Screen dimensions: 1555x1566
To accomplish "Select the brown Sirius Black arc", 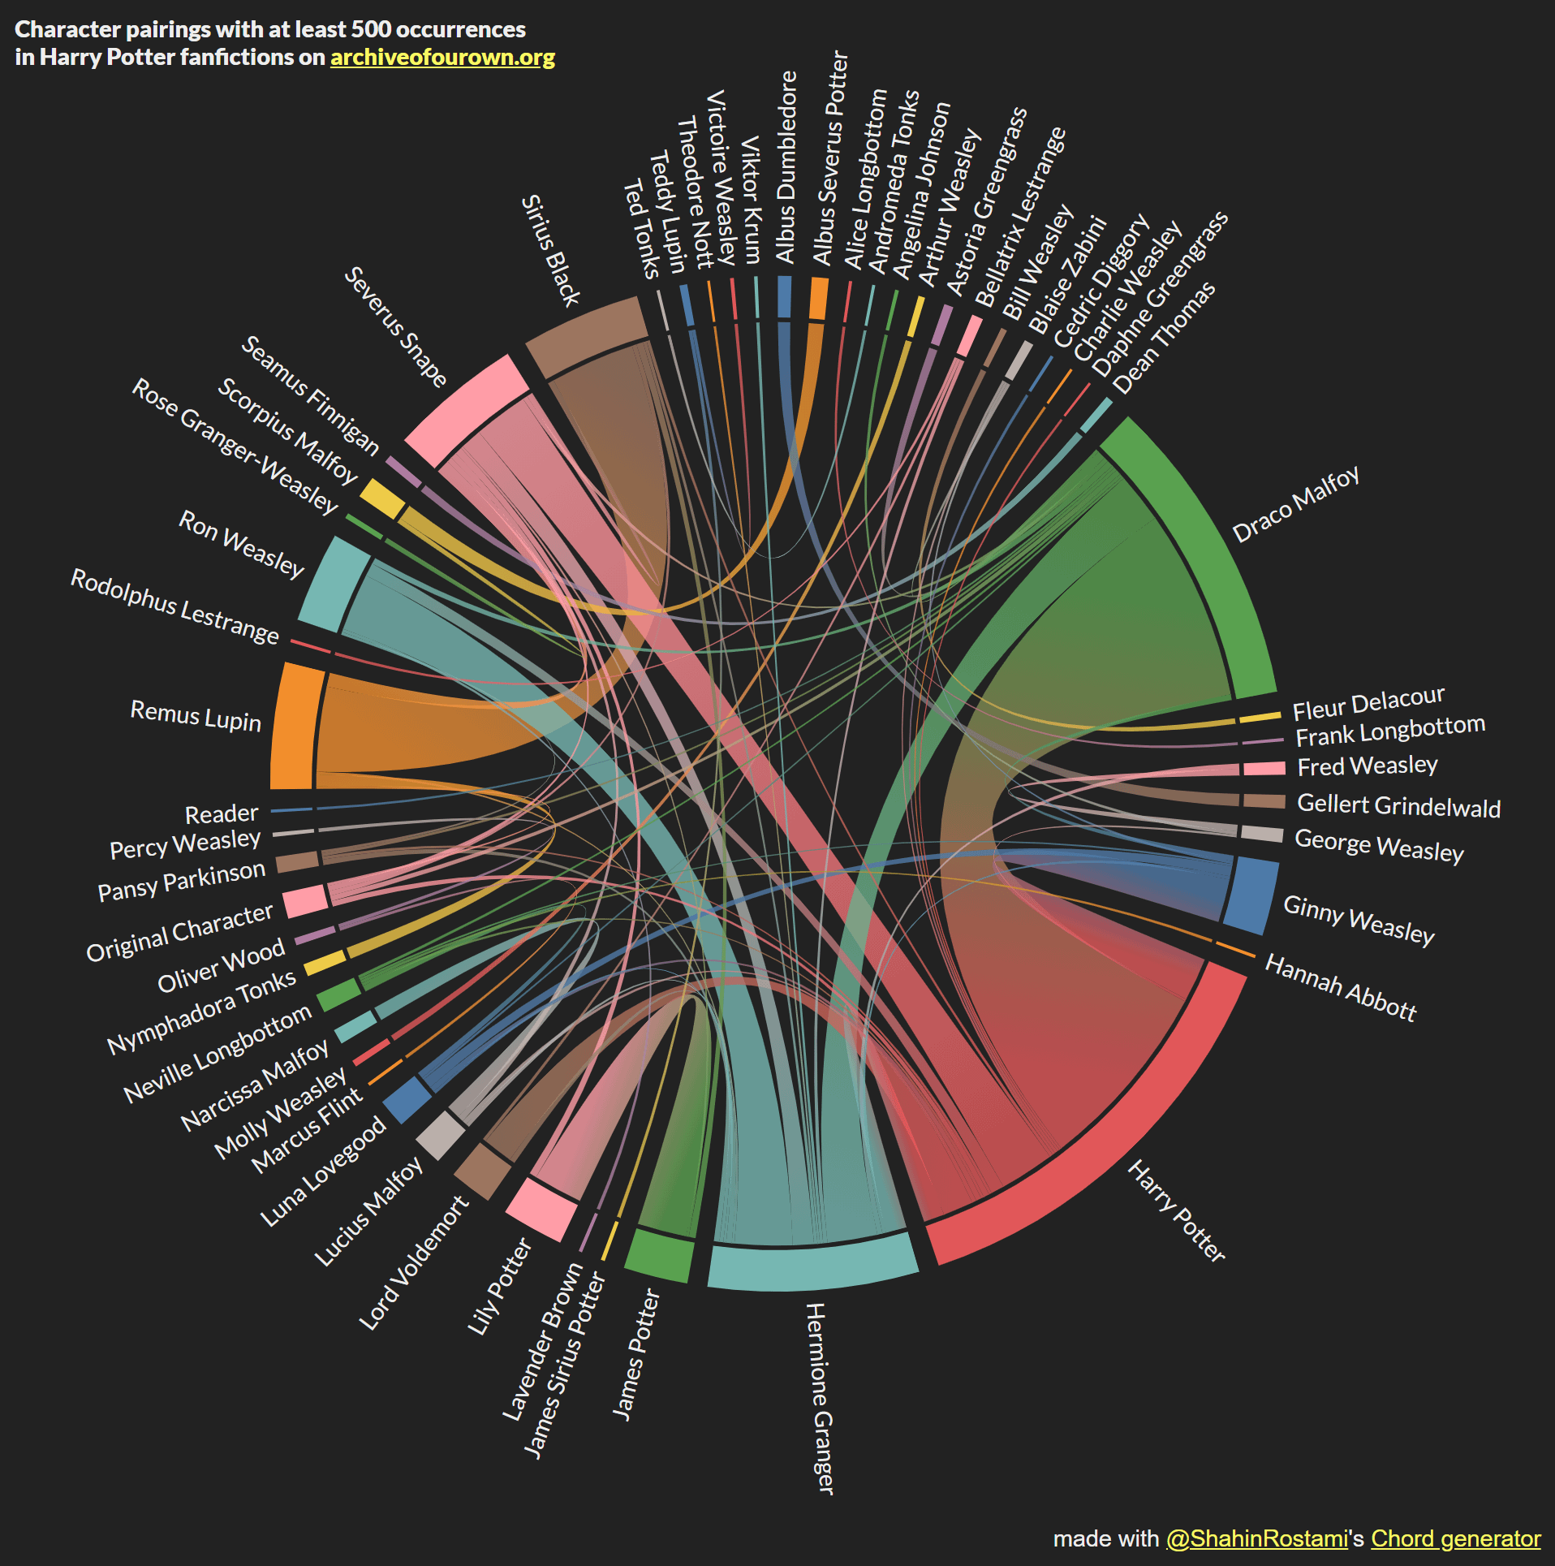I will tap(588, 335).
